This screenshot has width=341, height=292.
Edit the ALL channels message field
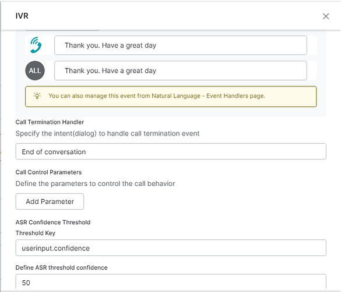(x=181, y=71)
